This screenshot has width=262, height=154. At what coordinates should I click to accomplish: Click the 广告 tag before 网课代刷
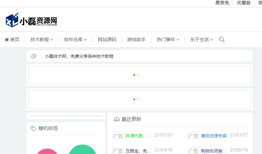click(118, 136)
